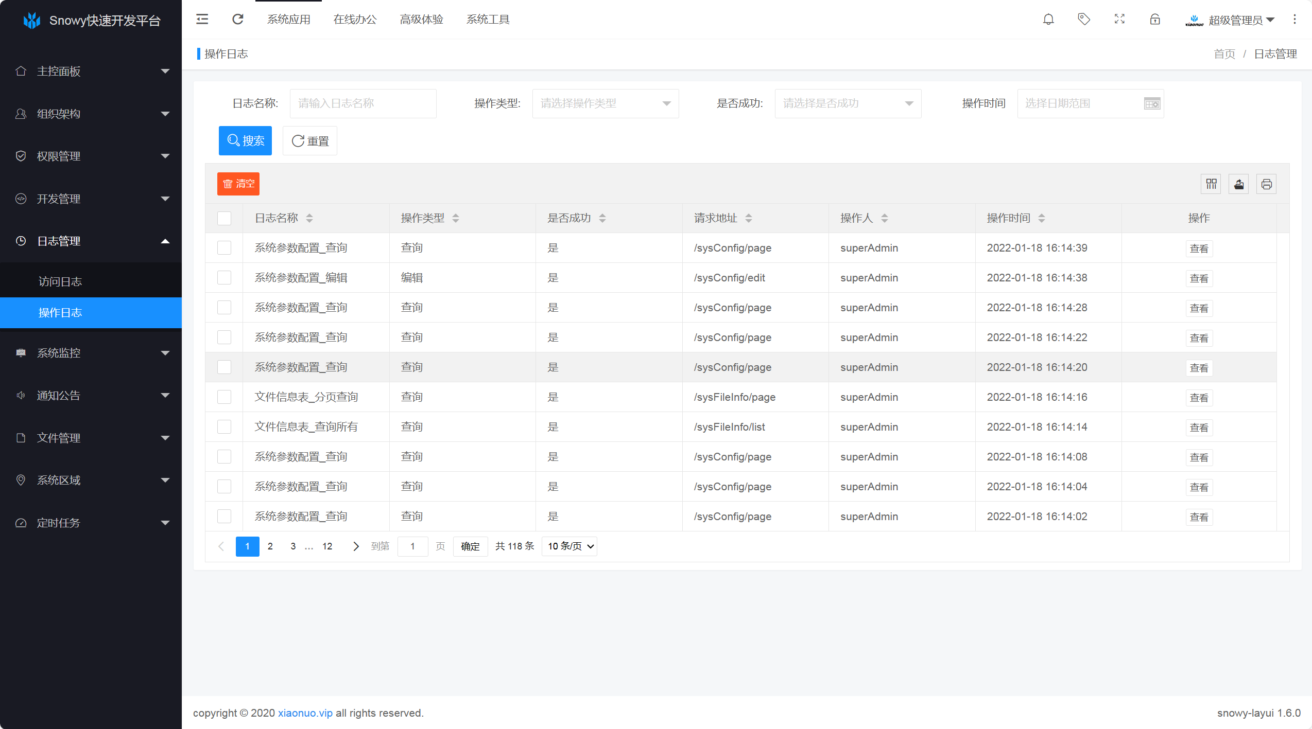Click the print table icon

(x=1267, y=184)
